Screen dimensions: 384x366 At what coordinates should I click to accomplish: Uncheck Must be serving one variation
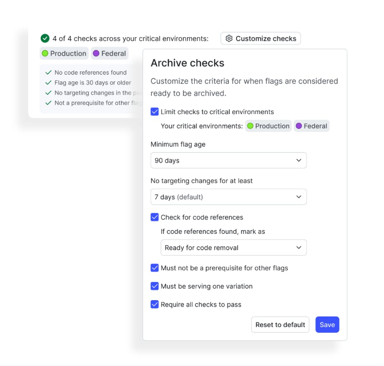155,286
